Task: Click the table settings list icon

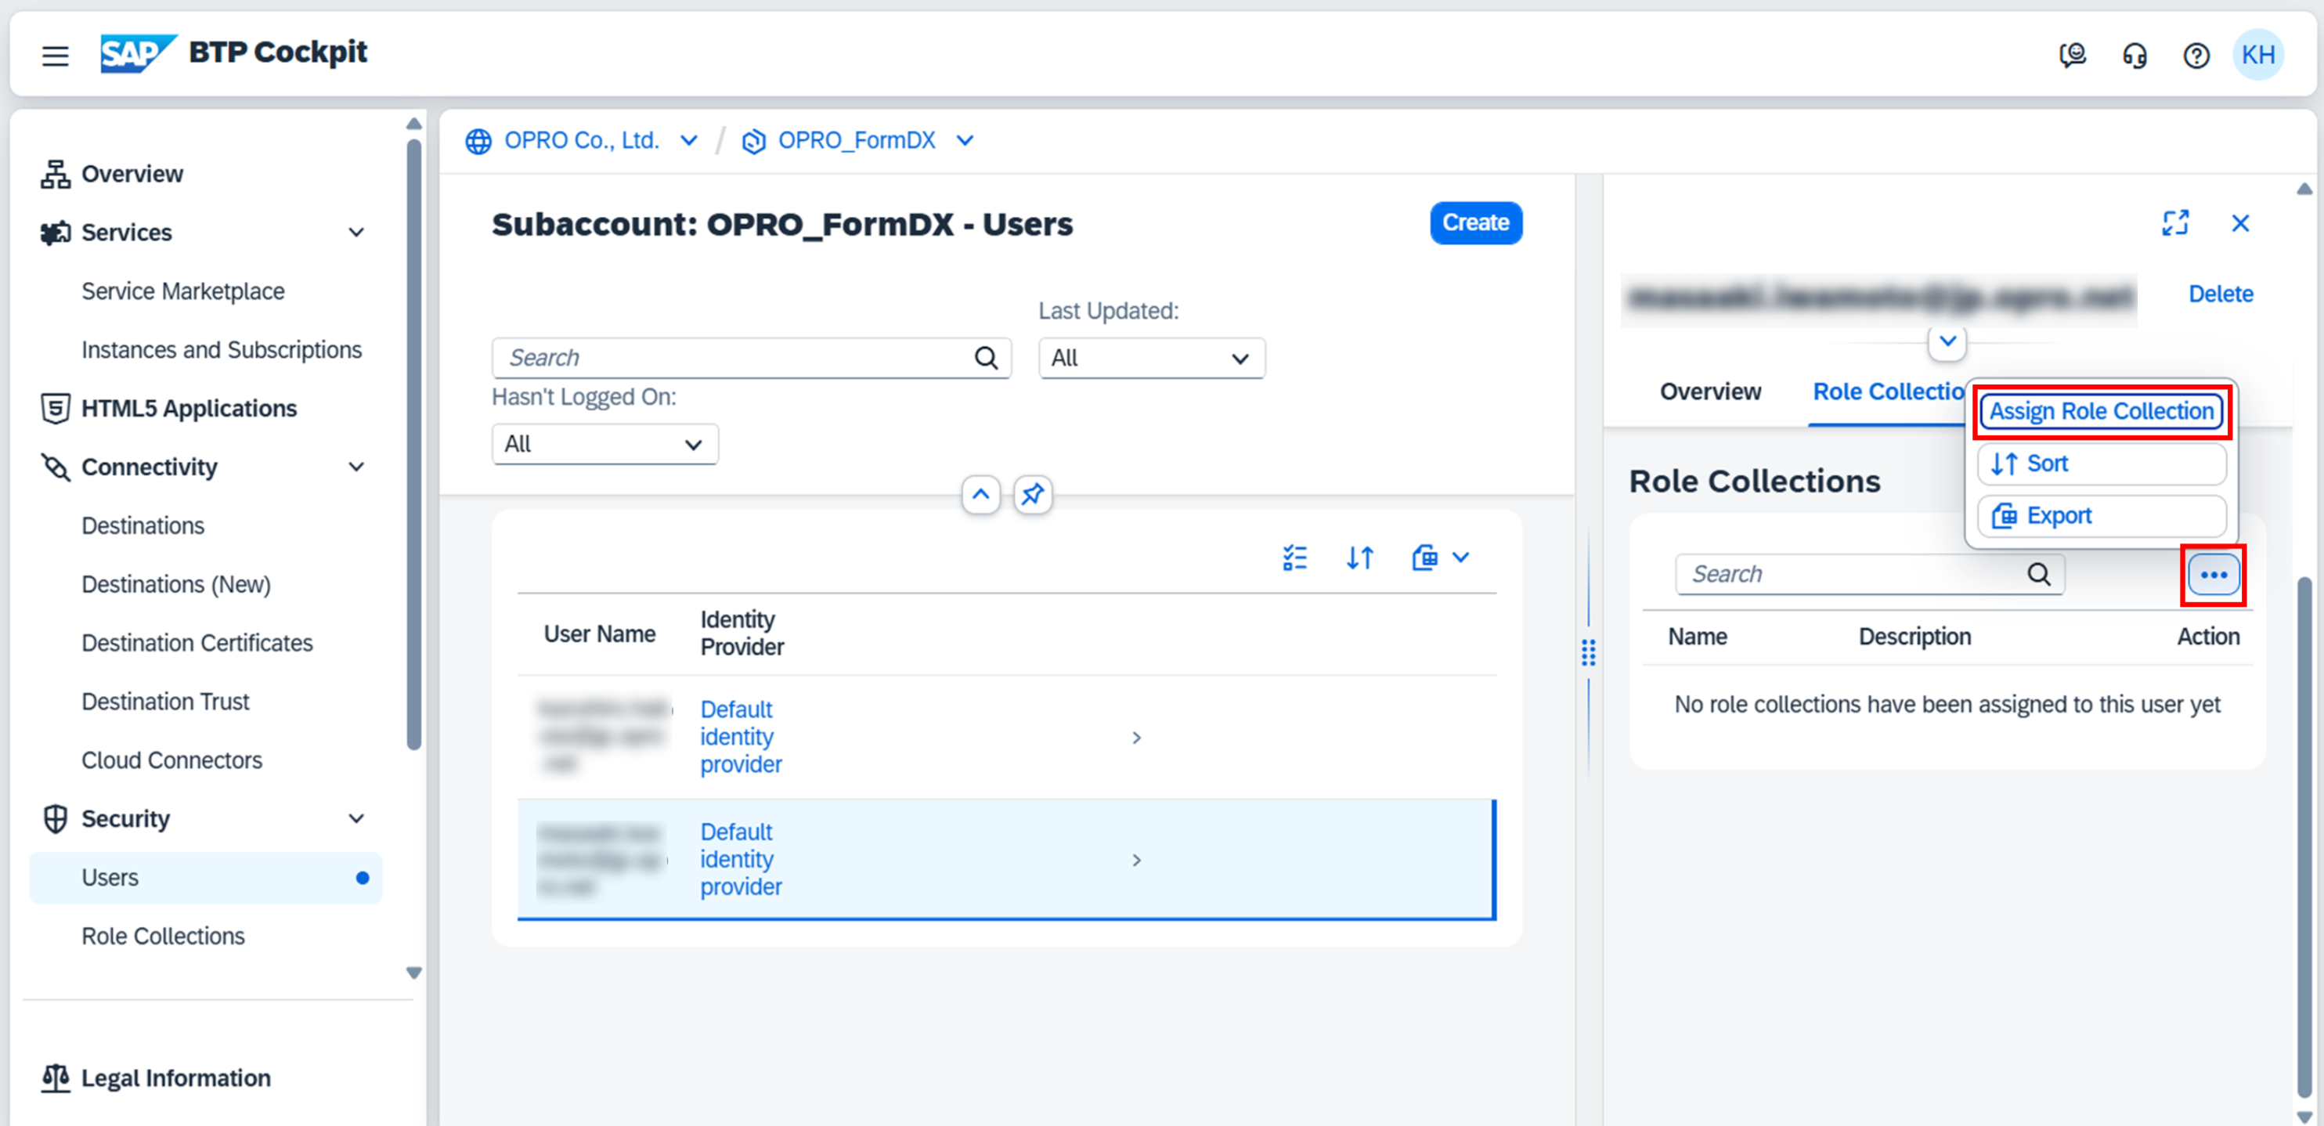Action: [x=1294, y=558]
